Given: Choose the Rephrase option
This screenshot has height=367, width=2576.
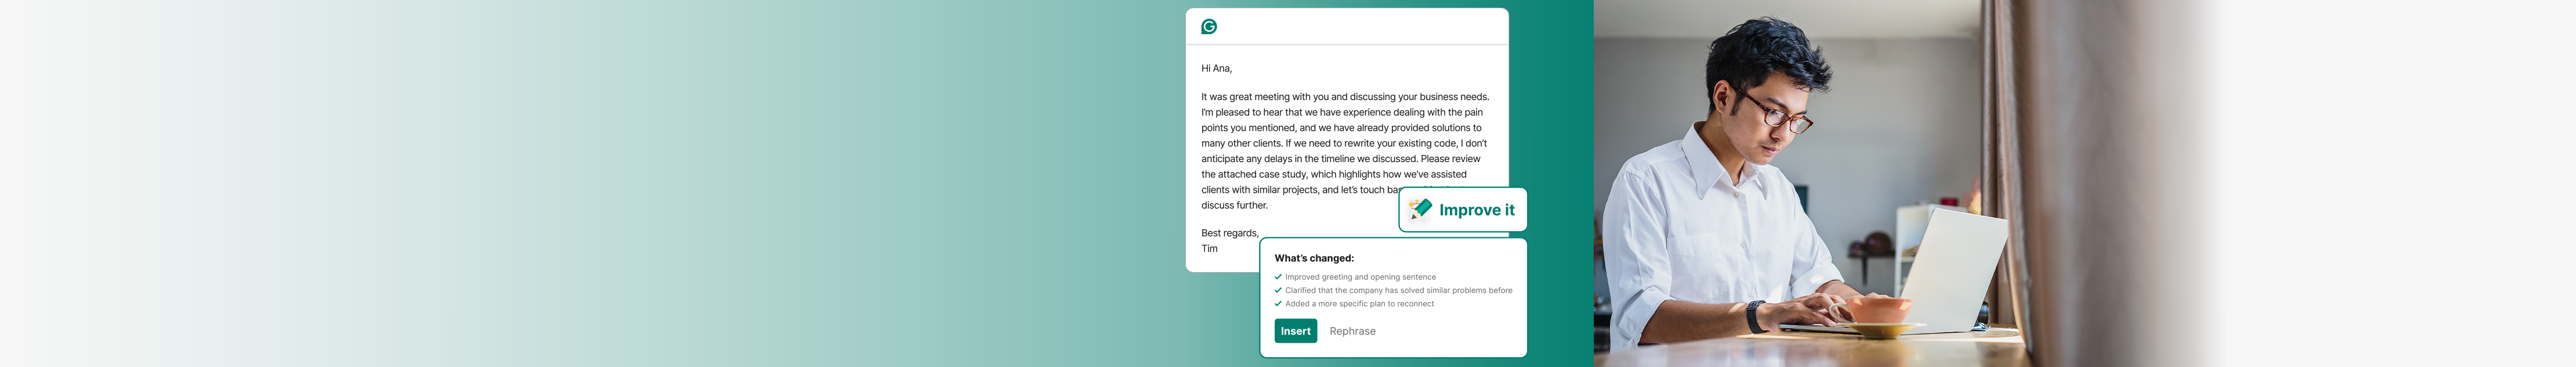Looking at the screenshot, I should click(x=1352, y=331).
